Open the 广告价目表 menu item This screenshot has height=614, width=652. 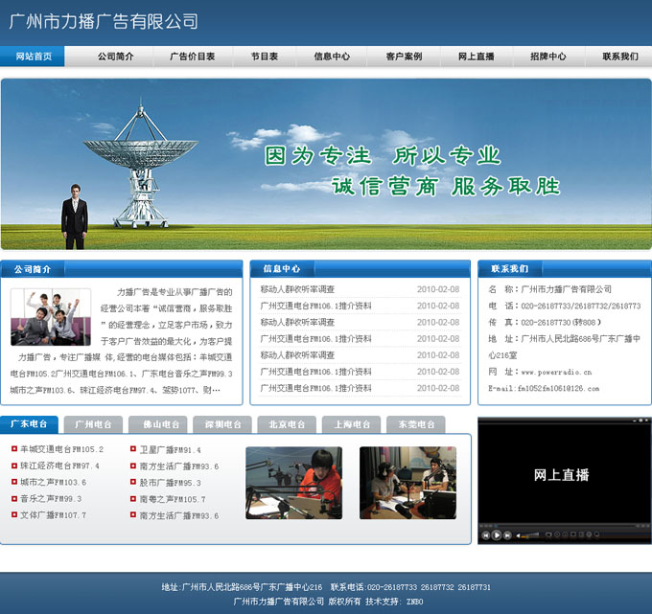[x=192, y=57]
